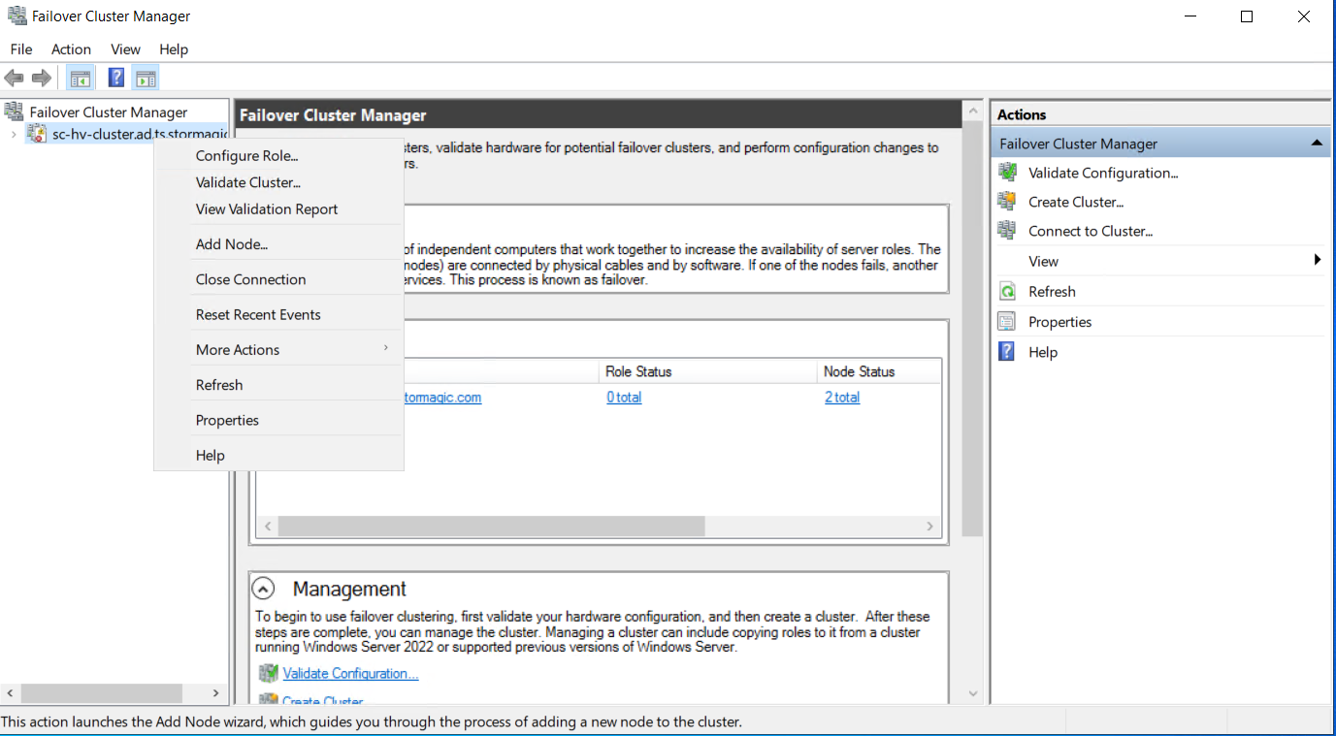This screenshot has width=1336, height=736.
Task: Choose Configure Role from context menu
Action: point(278,155)
